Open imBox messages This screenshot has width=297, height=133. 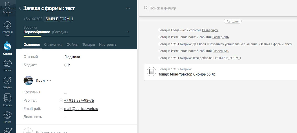(x=8, y=66)
